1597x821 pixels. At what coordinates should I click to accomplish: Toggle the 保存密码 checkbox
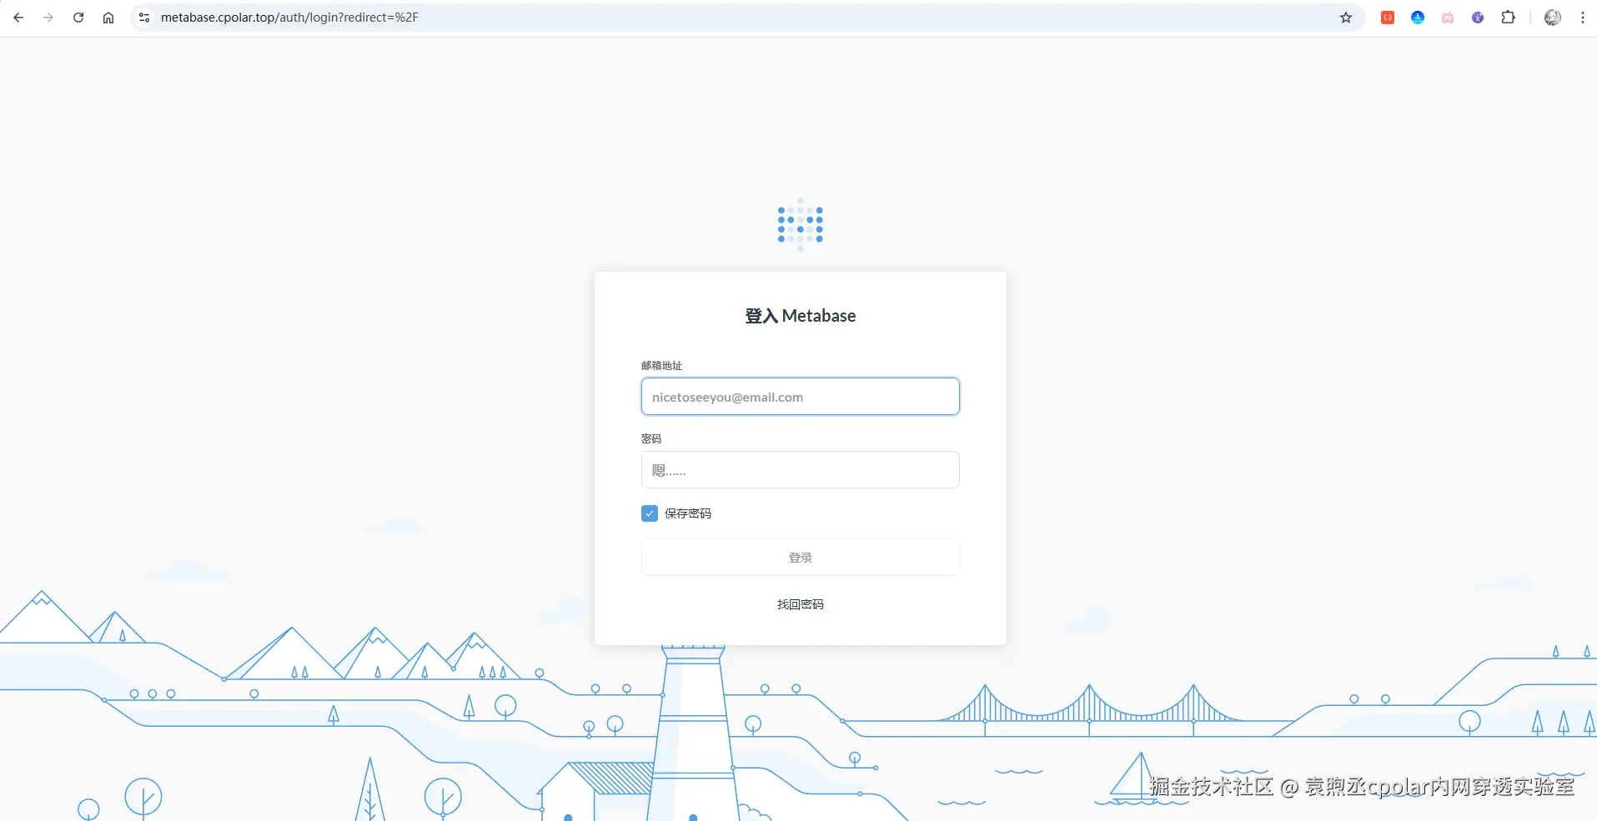pyautogui.click(x=650, y=513)
